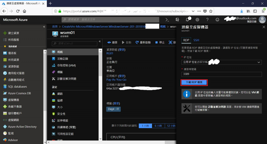Open portal settings gear
This screenshot has height=144, width=267.
(x=197, y=20)
